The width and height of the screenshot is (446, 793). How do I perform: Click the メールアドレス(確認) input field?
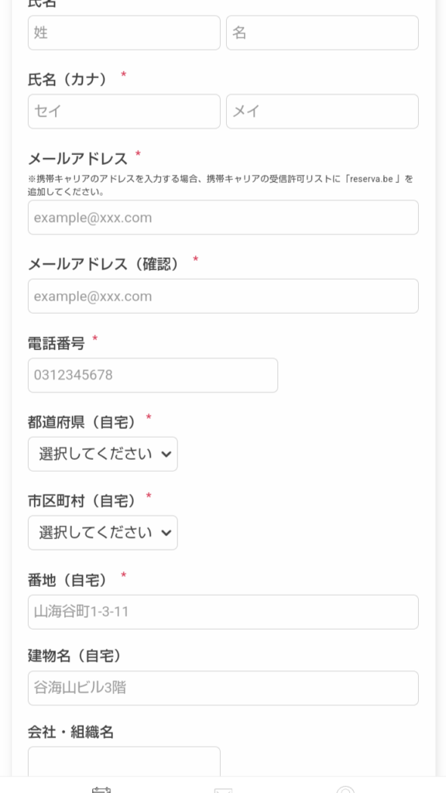[x=223, y=296]
